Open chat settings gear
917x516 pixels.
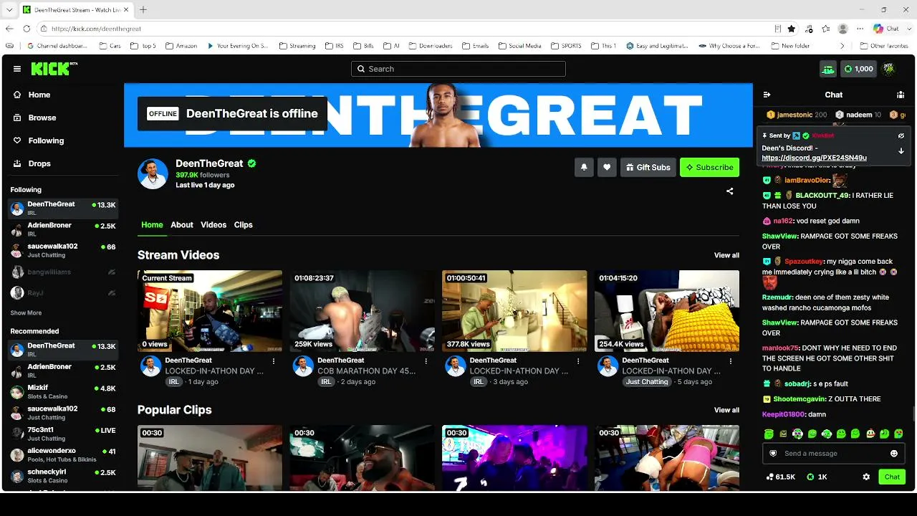[x=866, y=477]
